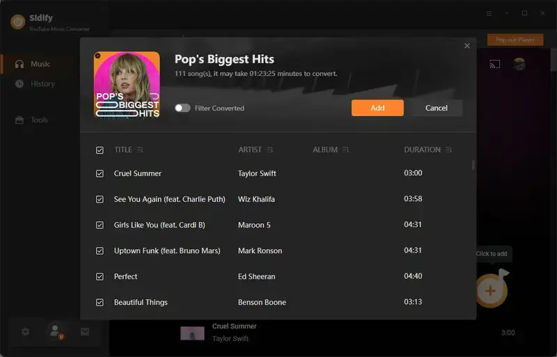
Task: Uncheck the Girls Like You checkbox
Action: (100, 225)
